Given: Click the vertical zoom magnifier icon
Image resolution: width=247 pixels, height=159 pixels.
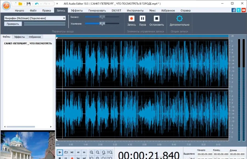Looking at the screenshot, I should point(110,152).
